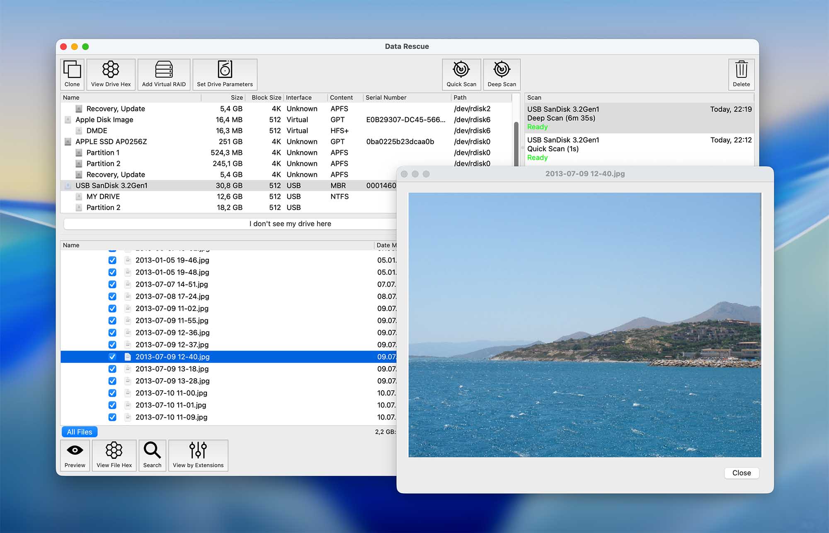
Task: Open the View by Extensions panel
Action: [x=198, y=455]
